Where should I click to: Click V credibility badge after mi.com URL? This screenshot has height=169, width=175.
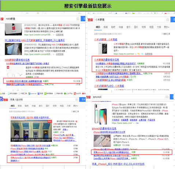(x=138, y=54)
